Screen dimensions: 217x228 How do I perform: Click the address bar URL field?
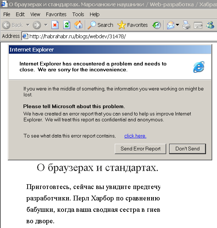coord(119,36)
